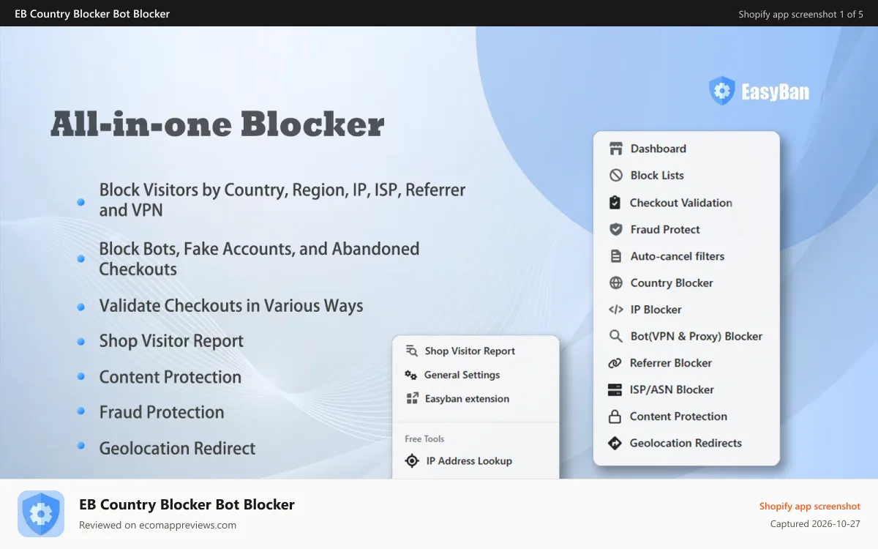The height and width of the screenshot is (549, 878).
Task: Click the All-in-one Blocker headline
Action: tap(217, 124)
